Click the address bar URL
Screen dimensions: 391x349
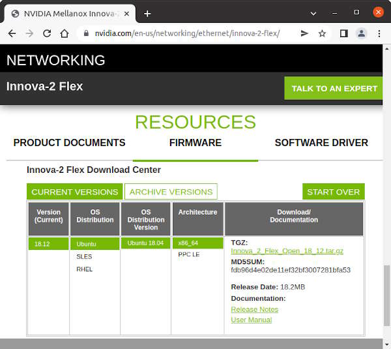tap(187, 33)
